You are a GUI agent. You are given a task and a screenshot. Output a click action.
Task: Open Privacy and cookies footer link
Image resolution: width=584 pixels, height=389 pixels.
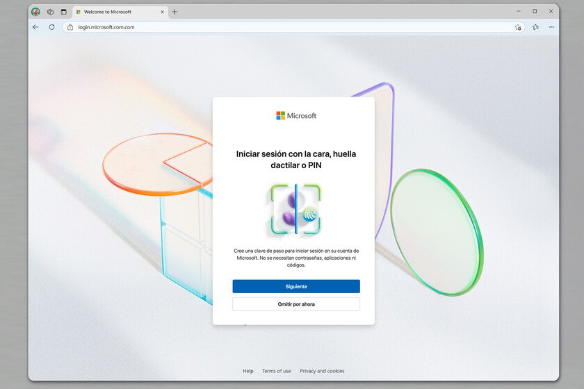(322, 371)
